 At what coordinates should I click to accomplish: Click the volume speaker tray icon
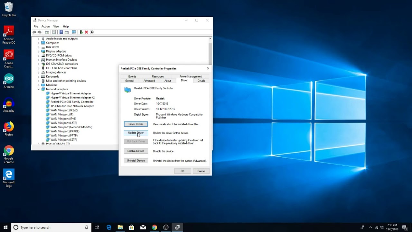382,227
